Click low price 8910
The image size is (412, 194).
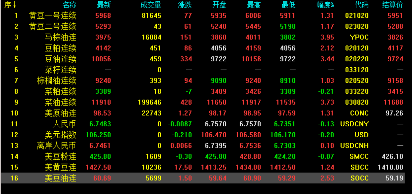(288, 80)
